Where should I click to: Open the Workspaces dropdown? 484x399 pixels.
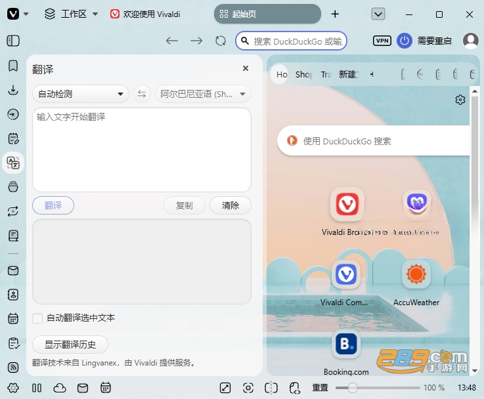pyautogui.click(x=71, y=14)
